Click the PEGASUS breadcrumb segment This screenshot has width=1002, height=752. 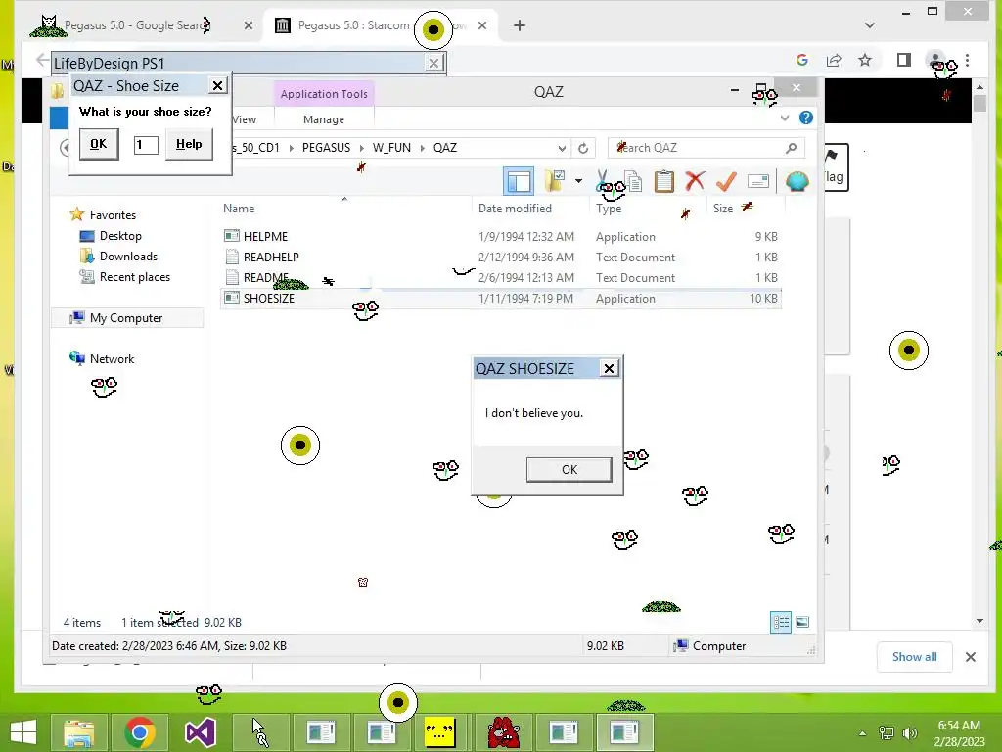point(326,148)
